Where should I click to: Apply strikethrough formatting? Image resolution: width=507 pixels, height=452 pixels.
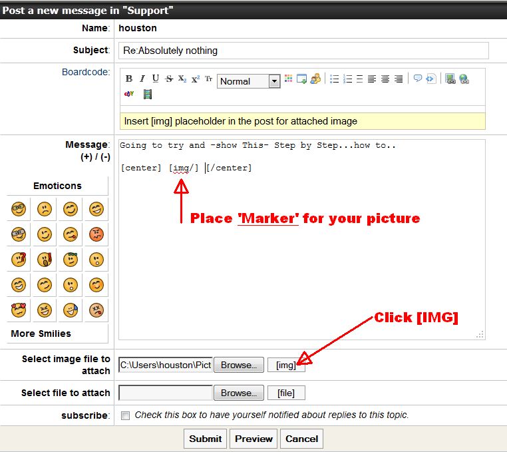point(169,79)
